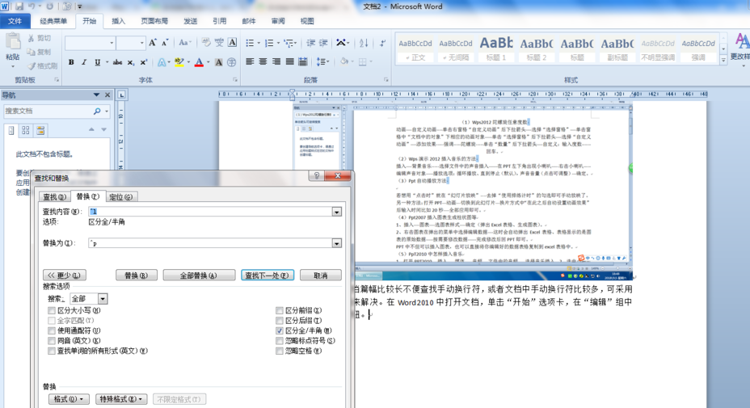Viewport: 750px width, 408px height.
Task: Decrease paragraph indent
Action: [x=311, y=43]
